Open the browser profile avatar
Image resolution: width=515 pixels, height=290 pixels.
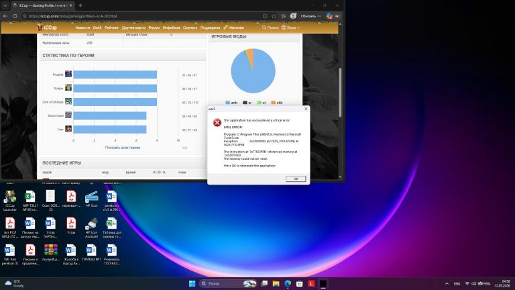click(x=293, y=16)
